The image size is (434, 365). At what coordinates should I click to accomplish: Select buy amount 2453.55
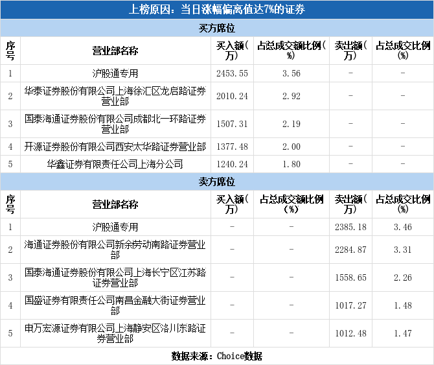point(232,73)
